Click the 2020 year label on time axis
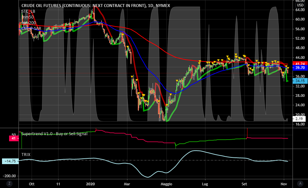Image resolution: width=308 pixels, height=188 pixels. 90,184
